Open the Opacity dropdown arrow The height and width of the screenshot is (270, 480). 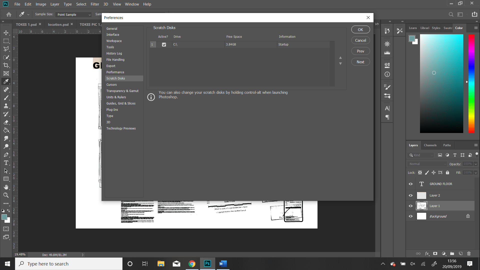tap(475, 164)
